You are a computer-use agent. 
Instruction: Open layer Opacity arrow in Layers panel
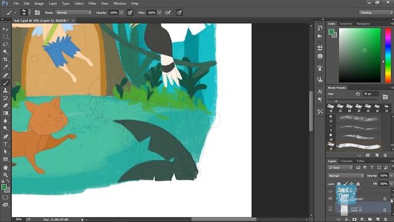click(x=392, y=176)
